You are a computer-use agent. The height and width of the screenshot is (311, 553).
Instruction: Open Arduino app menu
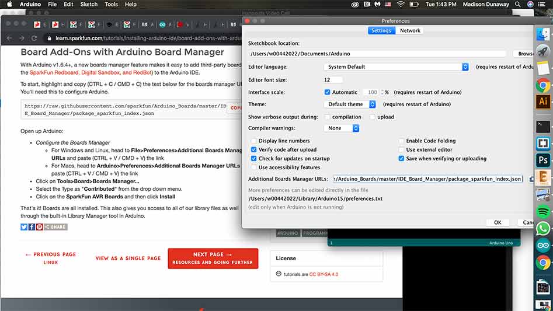30,4
